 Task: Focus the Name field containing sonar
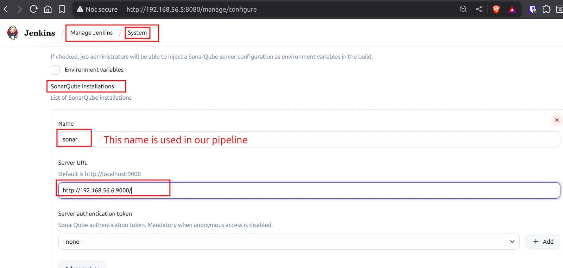309,139
